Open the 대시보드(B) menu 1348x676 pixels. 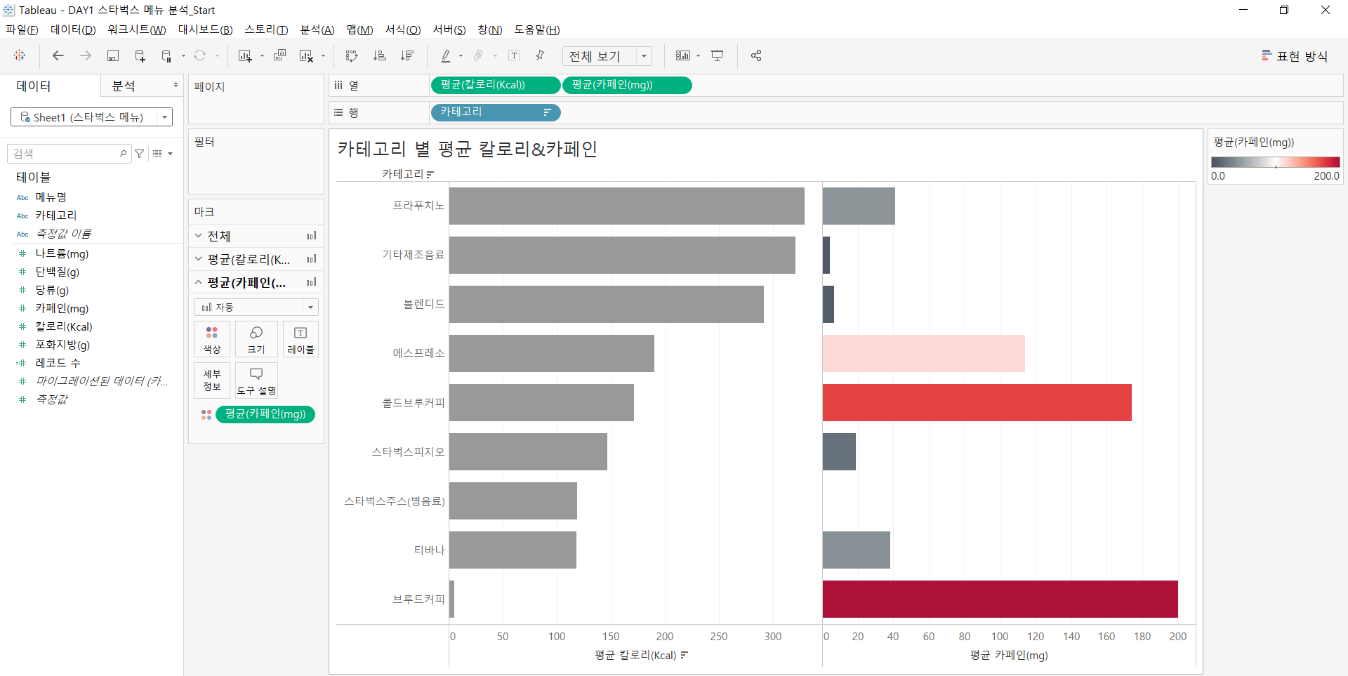[x=205, y=29]
